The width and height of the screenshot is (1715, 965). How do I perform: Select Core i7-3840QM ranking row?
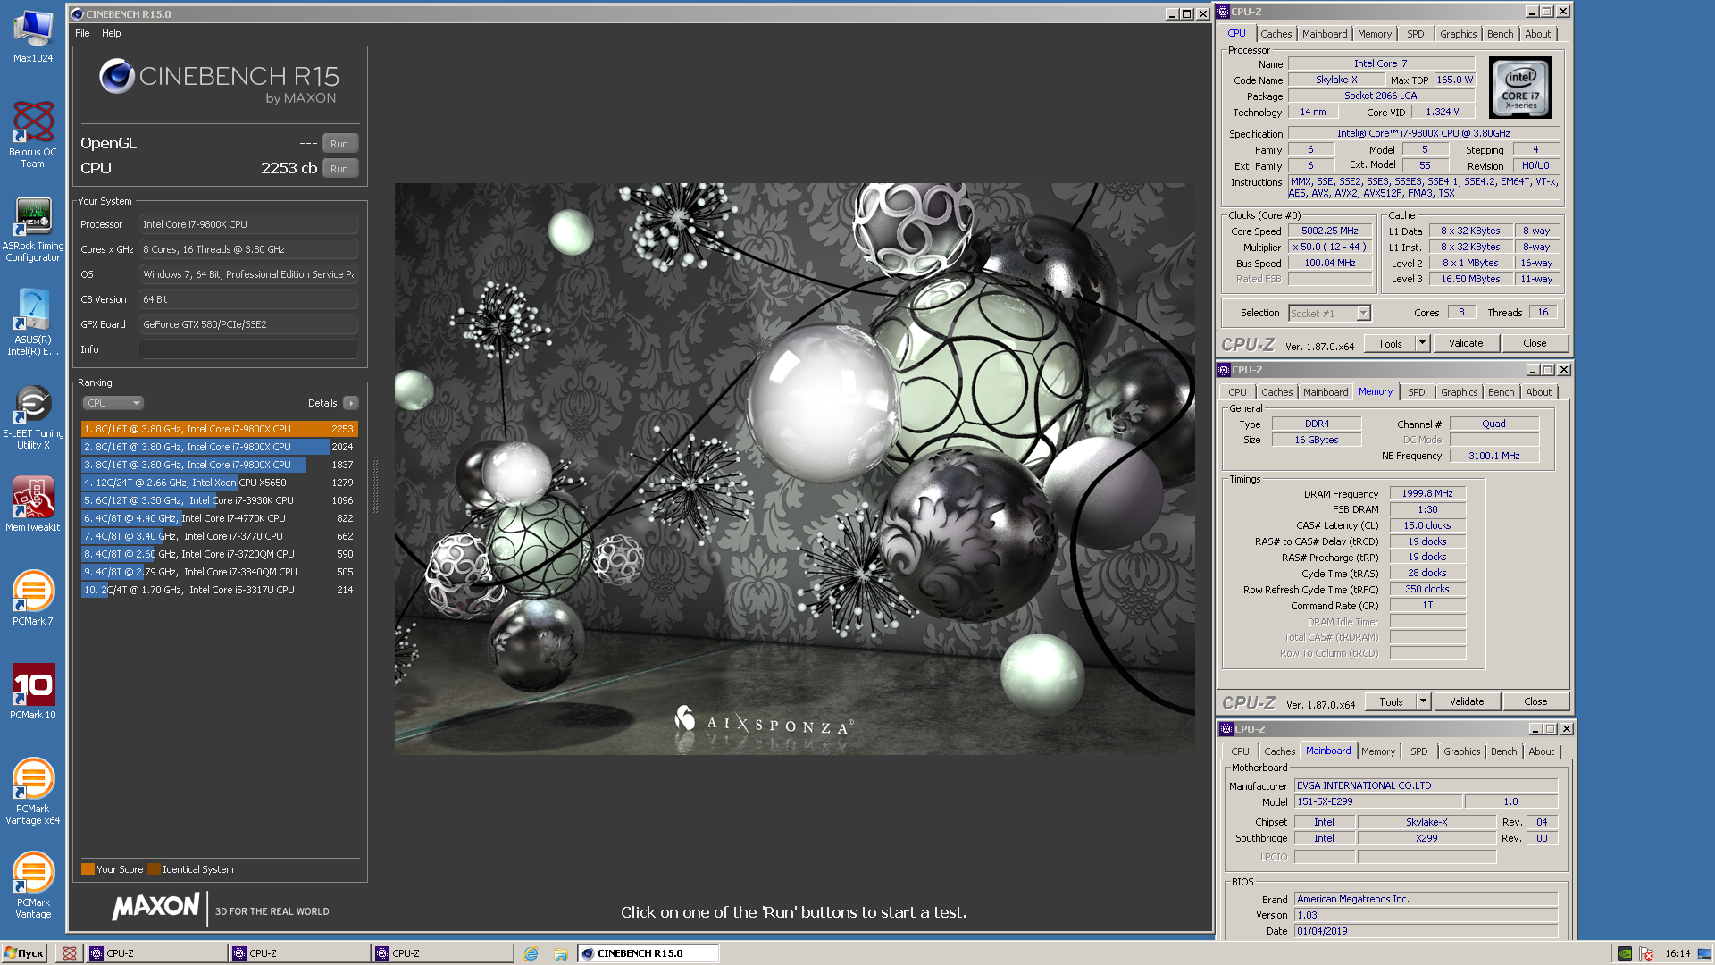pyautogui.click(x=219, y=572)
